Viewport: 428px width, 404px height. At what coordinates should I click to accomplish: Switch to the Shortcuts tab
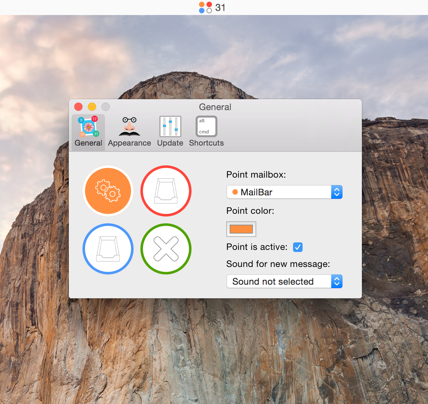pos(206,131)
